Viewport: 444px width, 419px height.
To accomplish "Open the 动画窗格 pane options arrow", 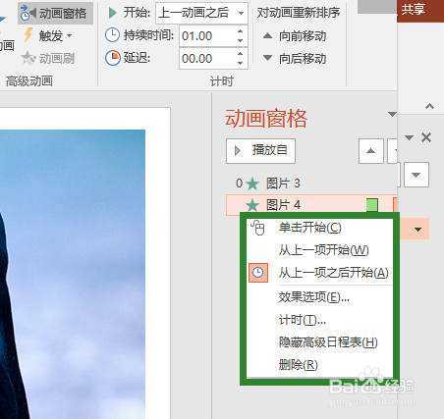I will click(x=392, y=114).
